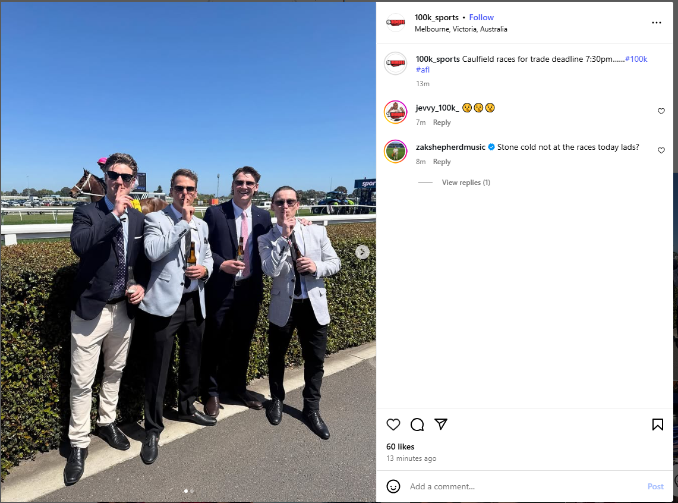Image resolution: width=678 pixels, height=503 pixels.
Task: Open the #afl hashtag
Action: (x=423, y=70)
